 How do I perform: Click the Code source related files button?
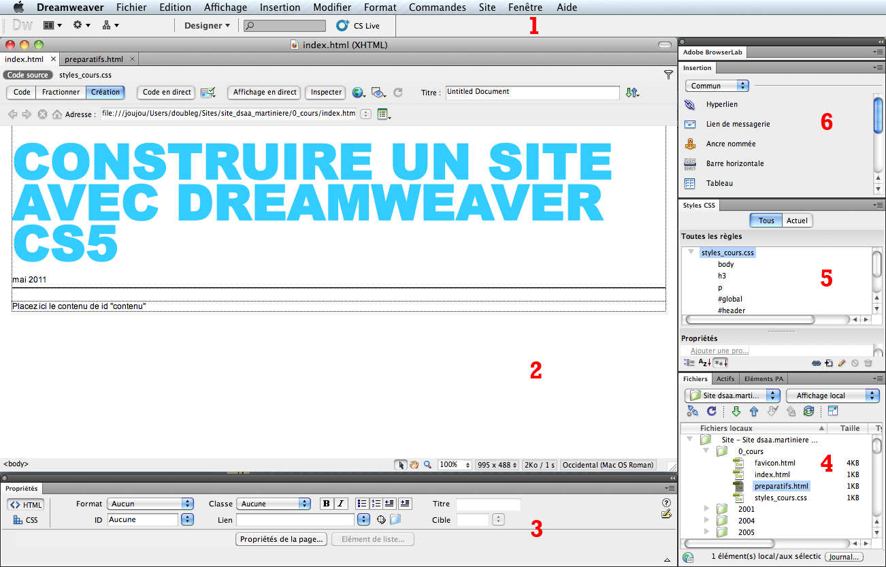click(x=28, y=76)
